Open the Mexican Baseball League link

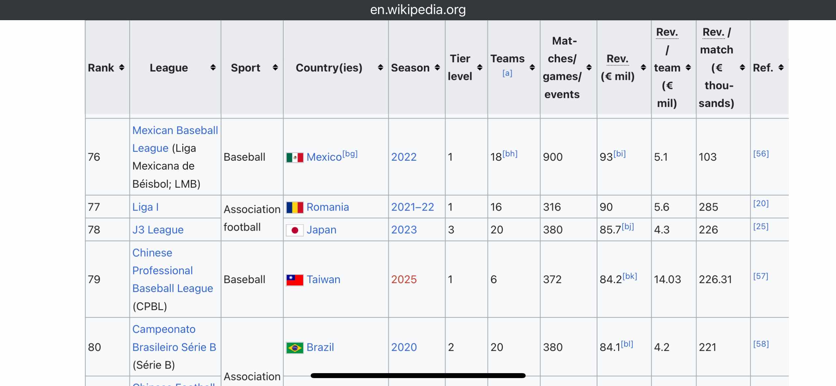coord(175,139)
